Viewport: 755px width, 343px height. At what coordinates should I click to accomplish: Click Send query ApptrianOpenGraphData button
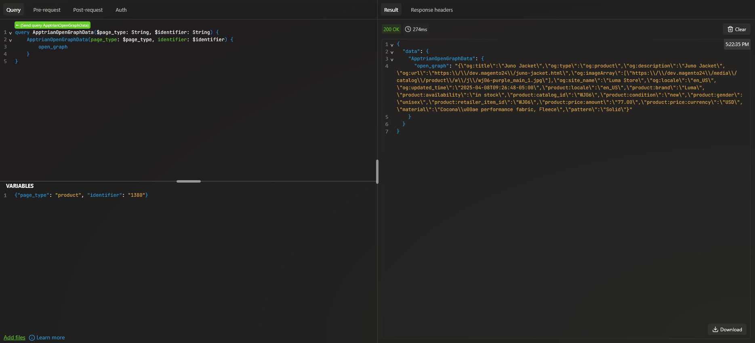53,25
